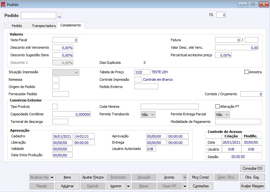This screenshot has height=192, width=270.
Task: Switch to the Transportadora tab
Action: (44, 26)
